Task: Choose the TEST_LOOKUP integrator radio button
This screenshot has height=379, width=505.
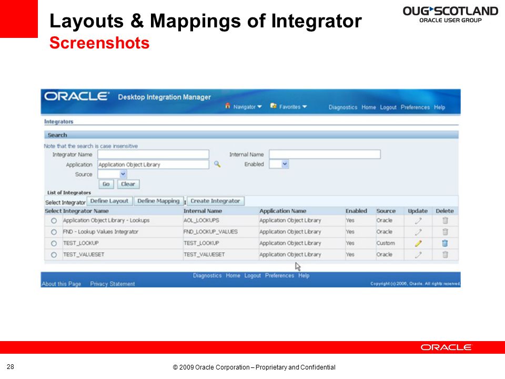Action: click(x=54, y=243)
